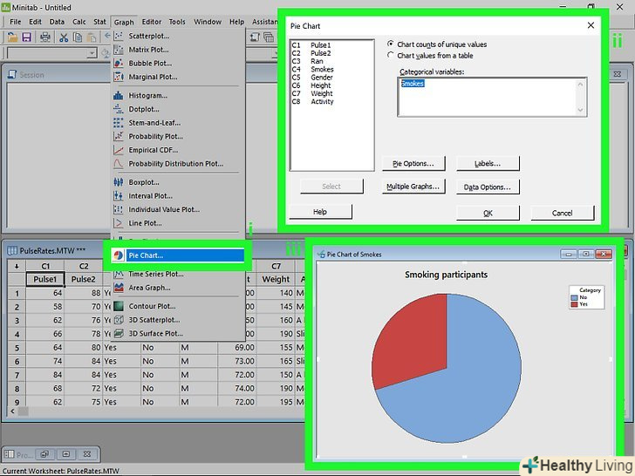The width and height of the screenshot is (635, 476).
Task: Open the Data menu
Action: tap(57, 22)
